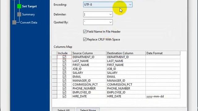The width and height of the screenshot is (198, 111).
Task: Click destination column cell LAST_NAME
Action: point(126,61)
